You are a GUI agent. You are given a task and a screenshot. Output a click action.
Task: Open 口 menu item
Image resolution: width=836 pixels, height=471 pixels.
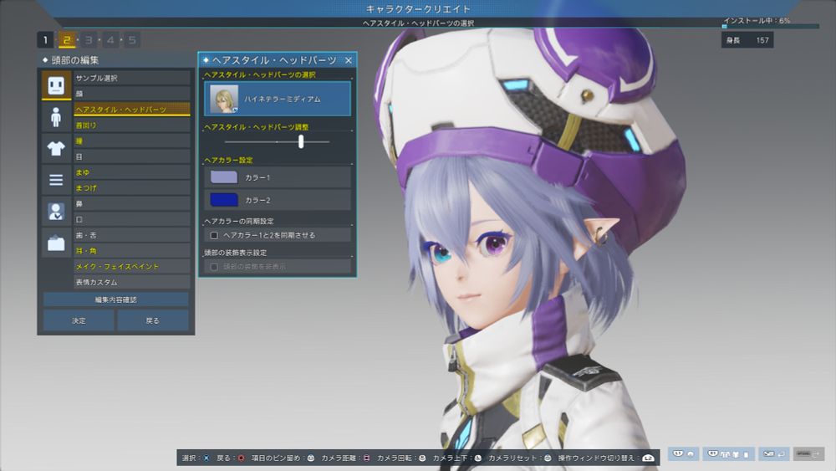tap(132, 219)
